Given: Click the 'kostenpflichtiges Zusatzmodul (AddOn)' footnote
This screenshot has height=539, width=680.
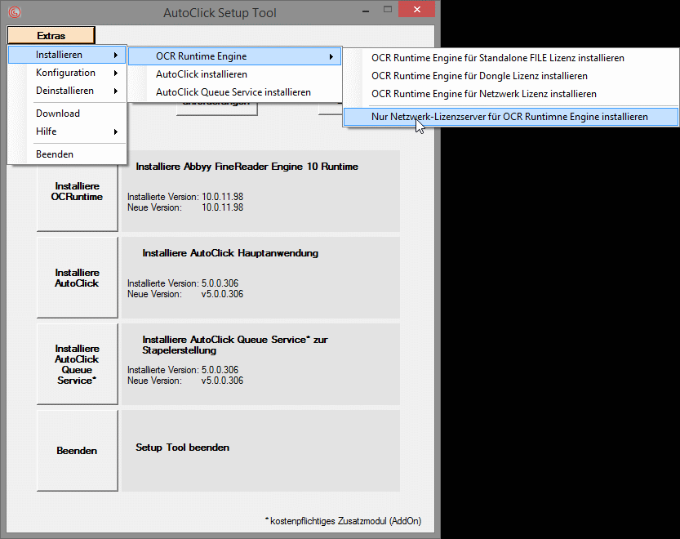Looking at the screenshot, I should (x=344, y=521).
